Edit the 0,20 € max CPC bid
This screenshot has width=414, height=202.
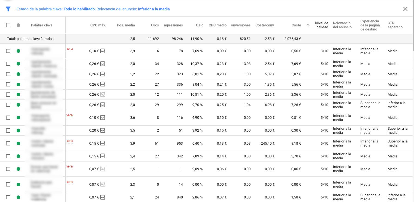[94, 130]
